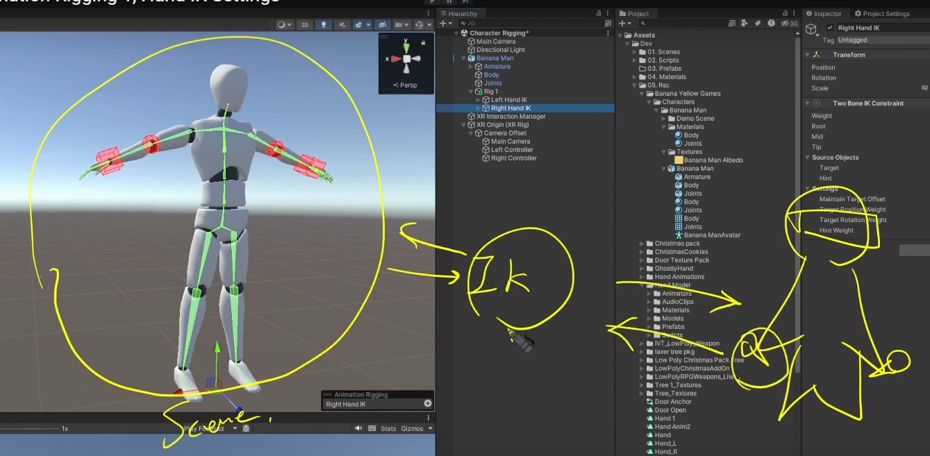Open the Hierarchy plus create menu
Screen dimensions: 930x456
[445, 24]
